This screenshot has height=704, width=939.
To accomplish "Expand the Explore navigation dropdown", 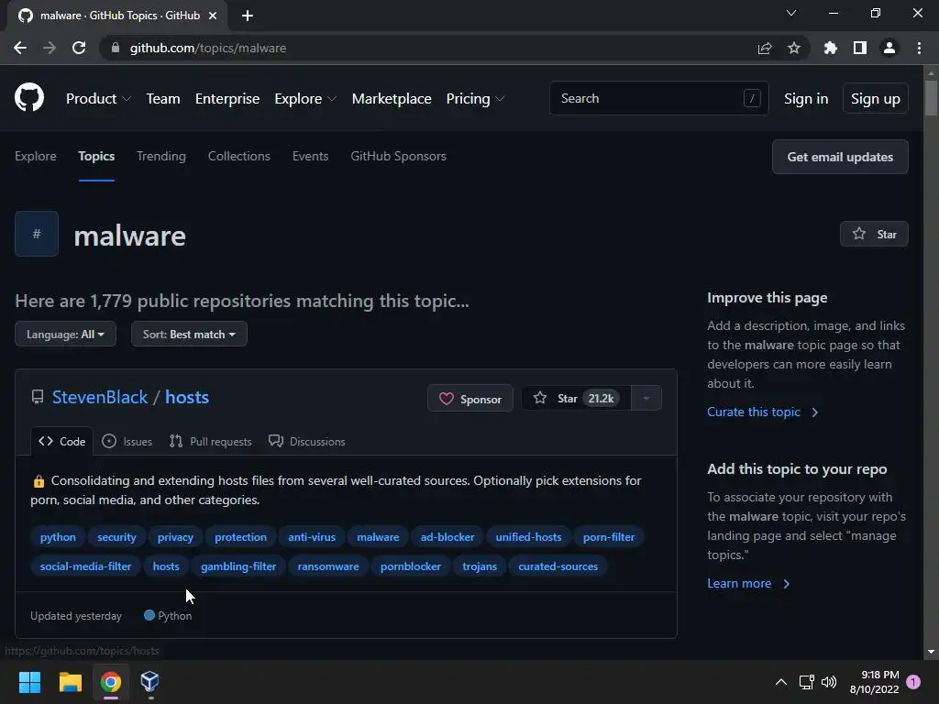I will [x=305, y=99].
